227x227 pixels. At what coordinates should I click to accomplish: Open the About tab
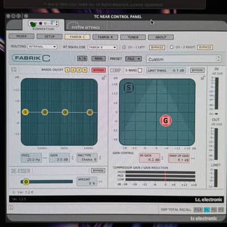[161, 37]
